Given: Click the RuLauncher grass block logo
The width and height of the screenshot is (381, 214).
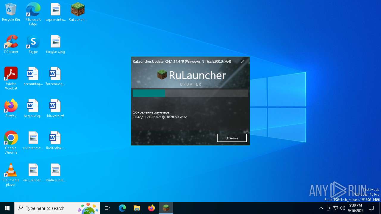Looking at the screenshot, I should [162, 75].
